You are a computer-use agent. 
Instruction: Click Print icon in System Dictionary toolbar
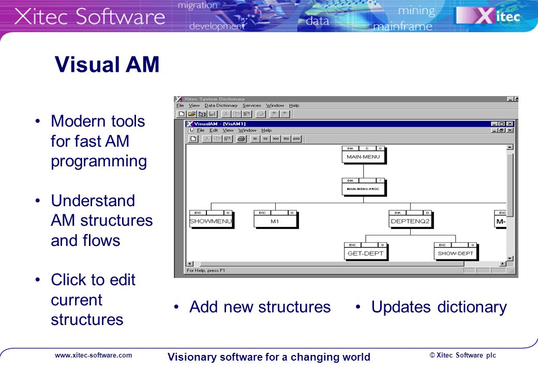tap(261, 114)
